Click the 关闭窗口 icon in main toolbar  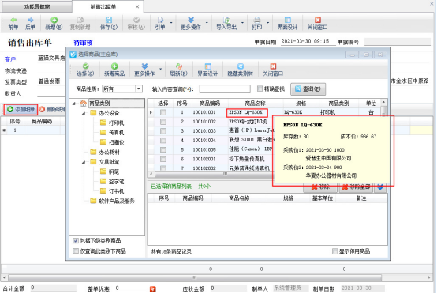(x=317, y=20)
